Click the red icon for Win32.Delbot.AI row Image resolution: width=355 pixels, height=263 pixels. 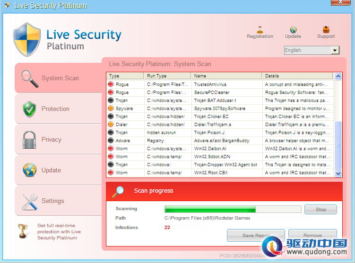111,149
